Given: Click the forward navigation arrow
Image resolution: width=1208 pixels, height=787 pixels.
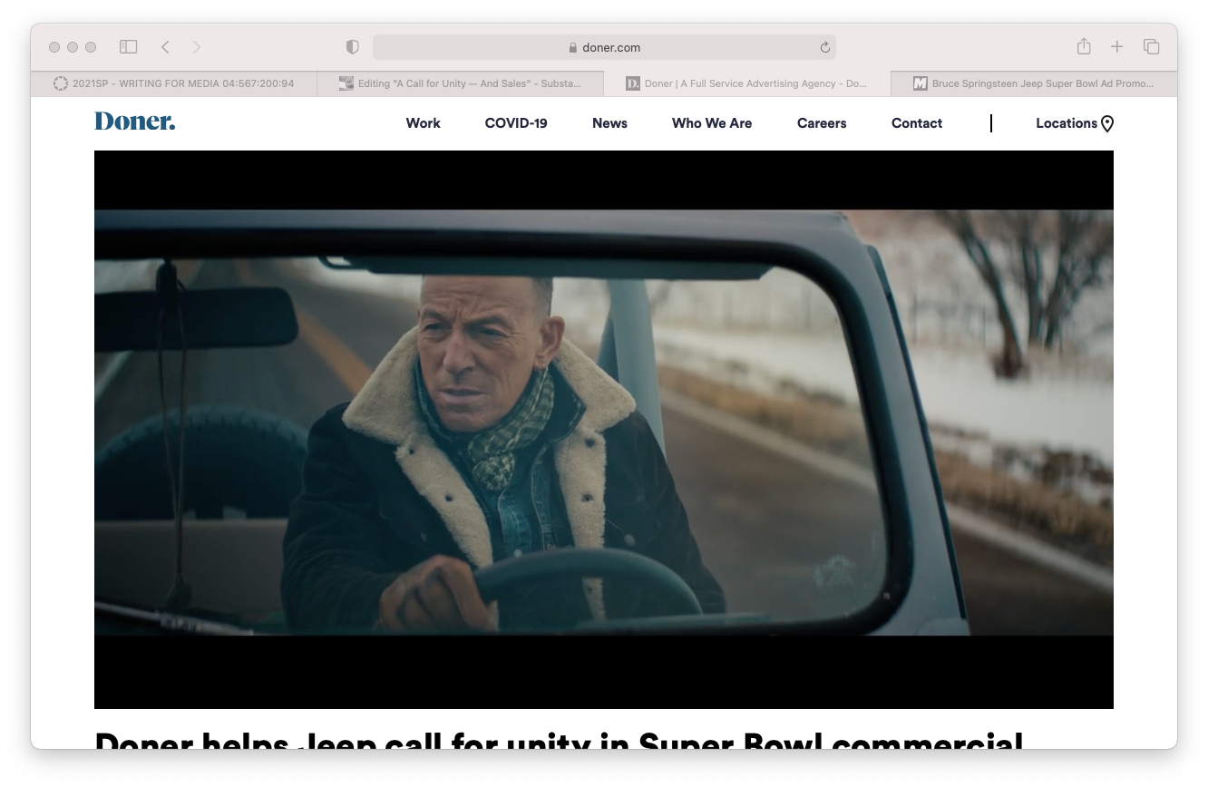Looking at the screenshot, I should click(197, 47).
